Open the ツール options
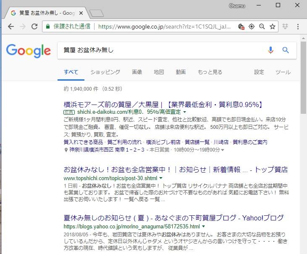 [x=283, y=72]
